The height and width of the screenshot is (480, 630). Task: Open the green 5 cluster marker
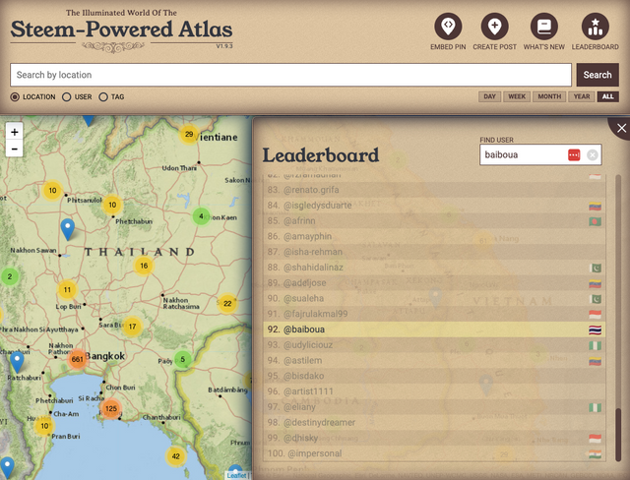(183, 359)
